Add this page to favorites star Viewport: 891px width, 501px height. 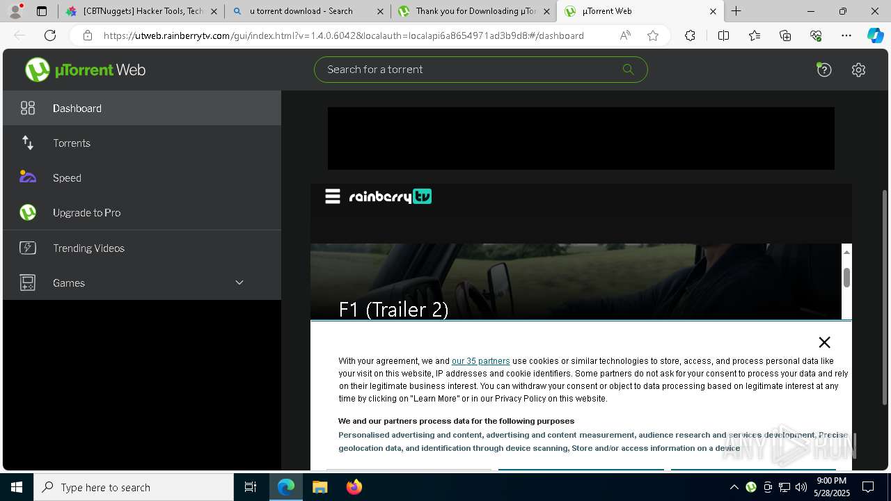pyautogui.click(x=653, y=35)
